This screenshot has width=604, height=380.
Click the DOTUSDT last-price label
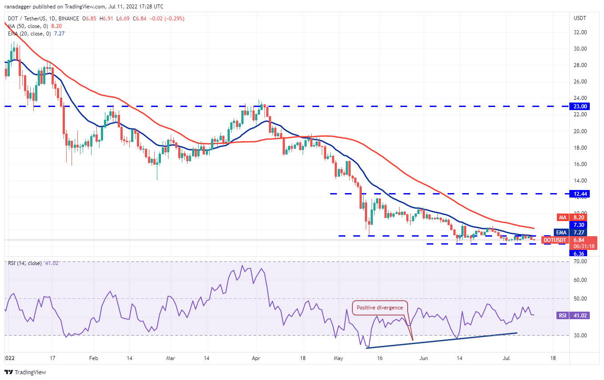point(554,240)
